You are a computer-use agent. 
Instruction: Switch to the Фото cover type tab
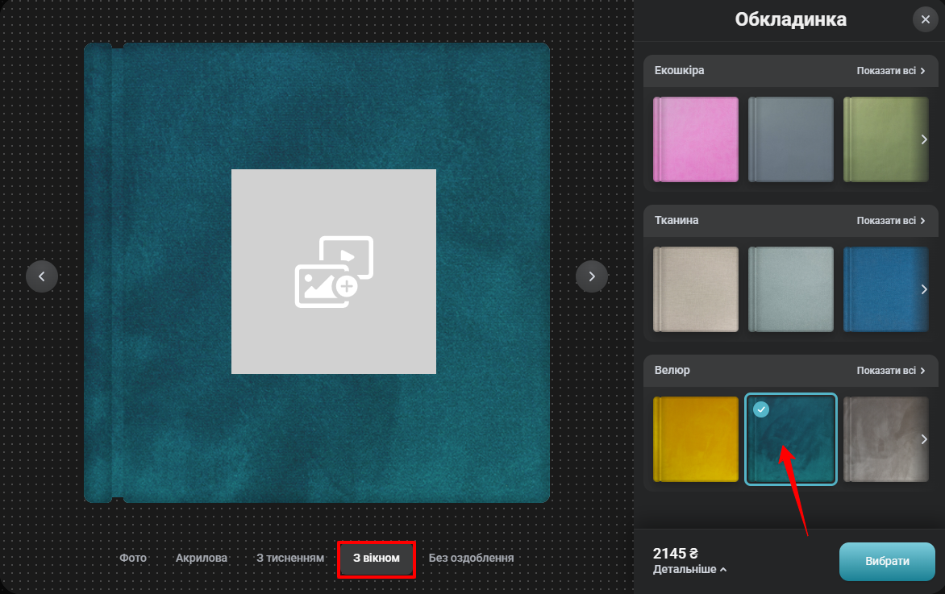(x=133, y=558)
